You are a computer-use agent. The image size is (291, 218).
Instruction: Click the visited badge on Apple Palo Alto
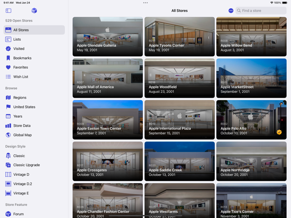pyautogui.click(x=279, y=132)
